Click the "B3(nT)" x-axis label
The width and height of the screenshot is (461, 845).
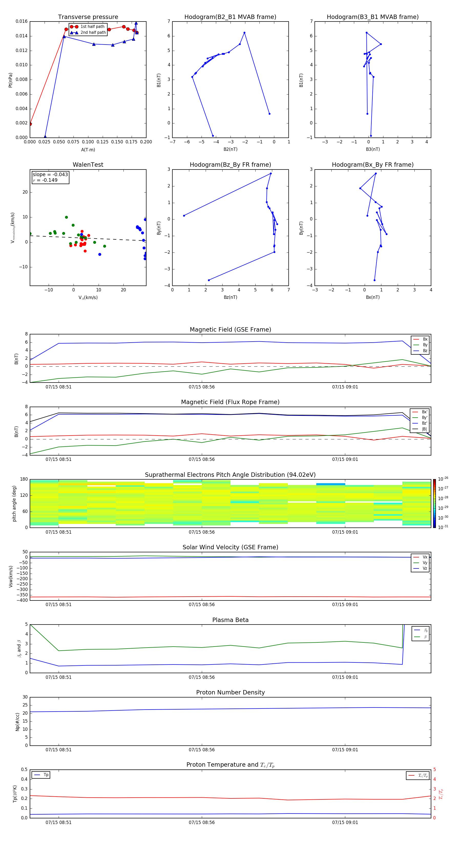pos(373,149)
